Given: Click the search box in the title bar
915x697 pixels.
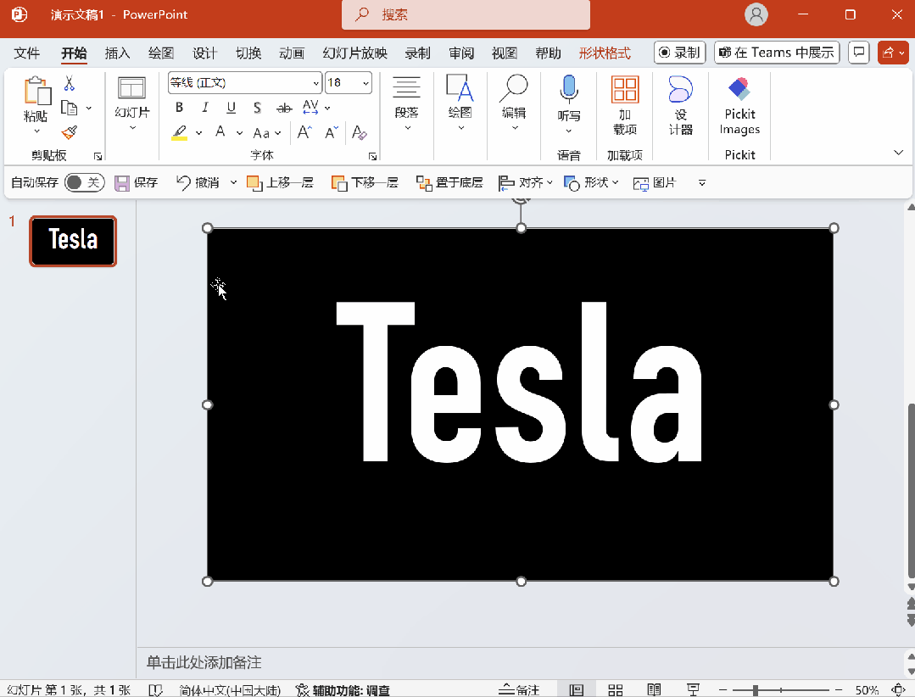Looking at the screenshot, I should (x=466, y=14).
